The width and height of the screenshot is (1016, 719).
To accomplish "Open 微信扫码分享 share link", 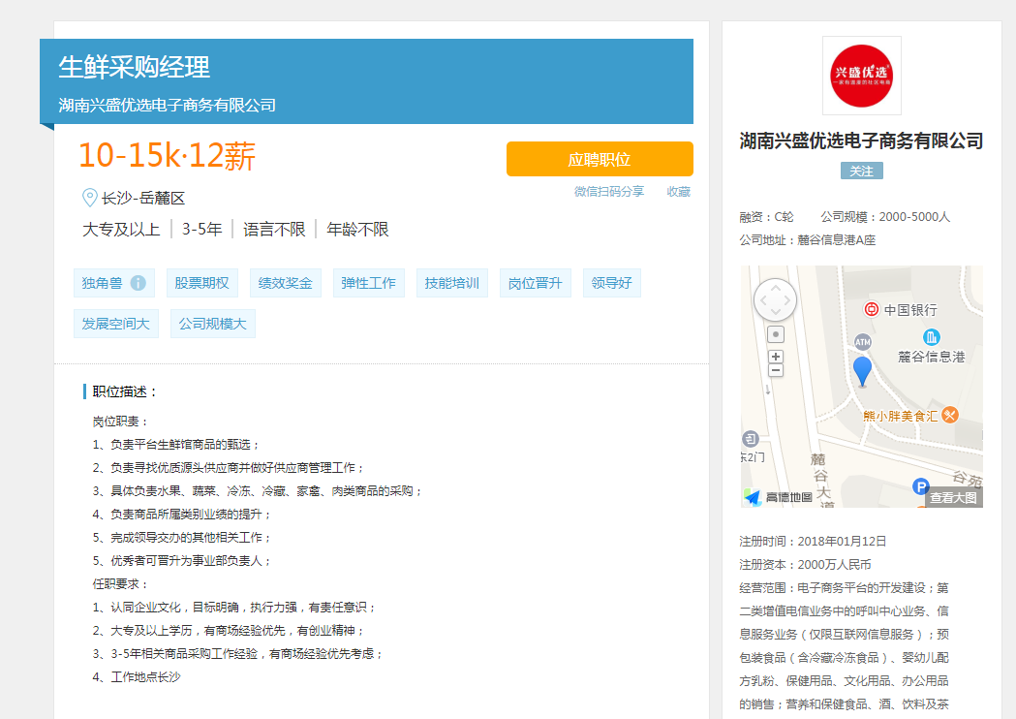I will tap(609, 191).
